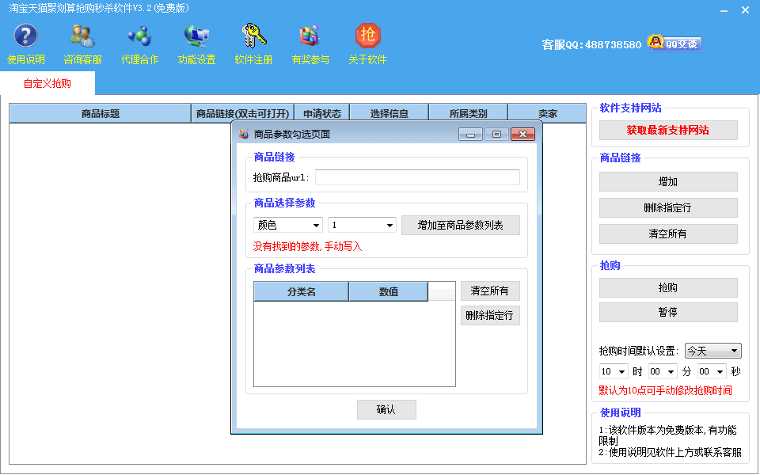
Task: Click 获取最新支持网站 button
Action: click(667, 131)
